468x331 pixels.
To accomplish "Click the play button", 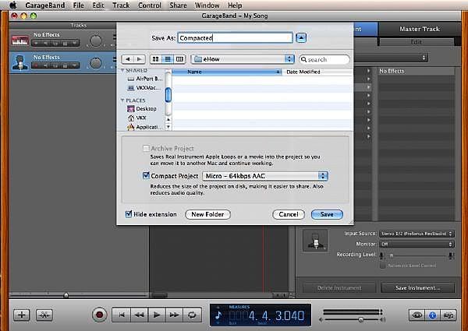I will [157, 315].
